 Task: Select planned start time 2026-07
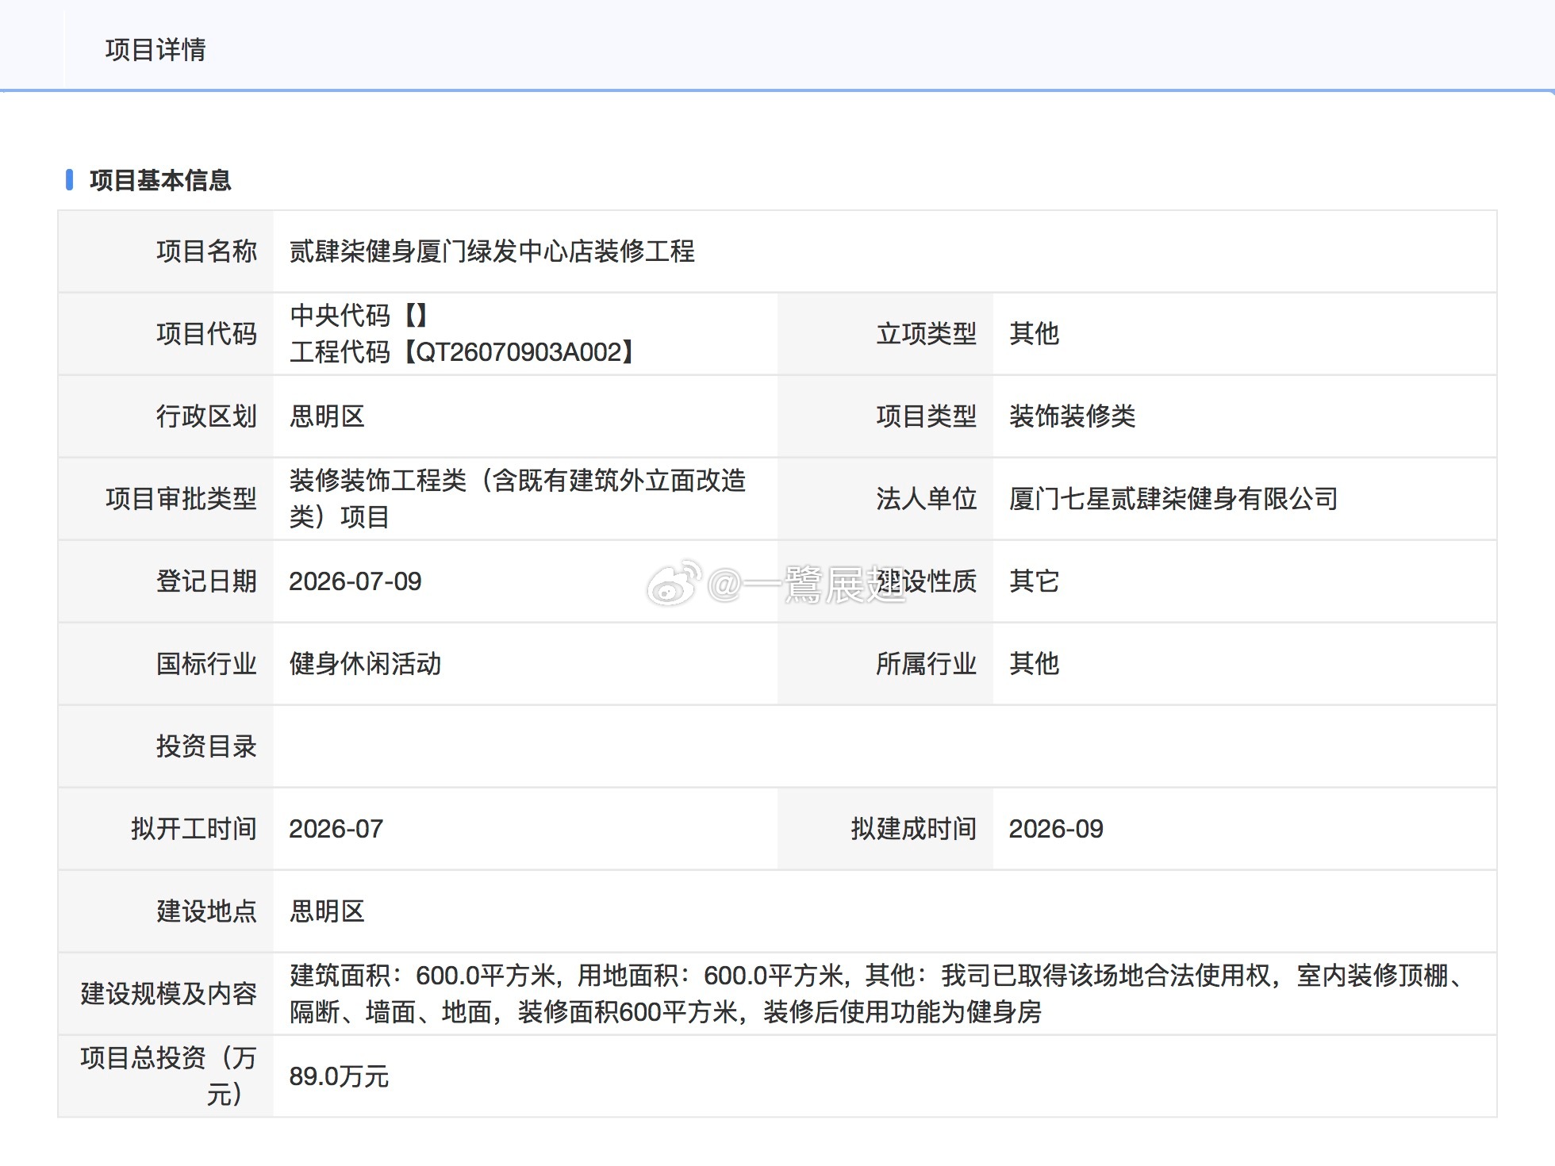(336, 829)
